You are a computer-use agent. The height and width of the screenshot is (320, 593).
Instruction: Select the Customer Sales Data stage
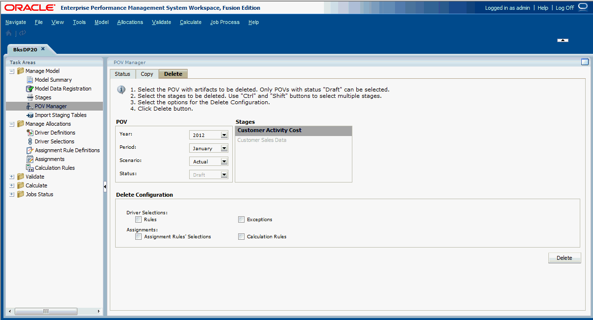294,140
